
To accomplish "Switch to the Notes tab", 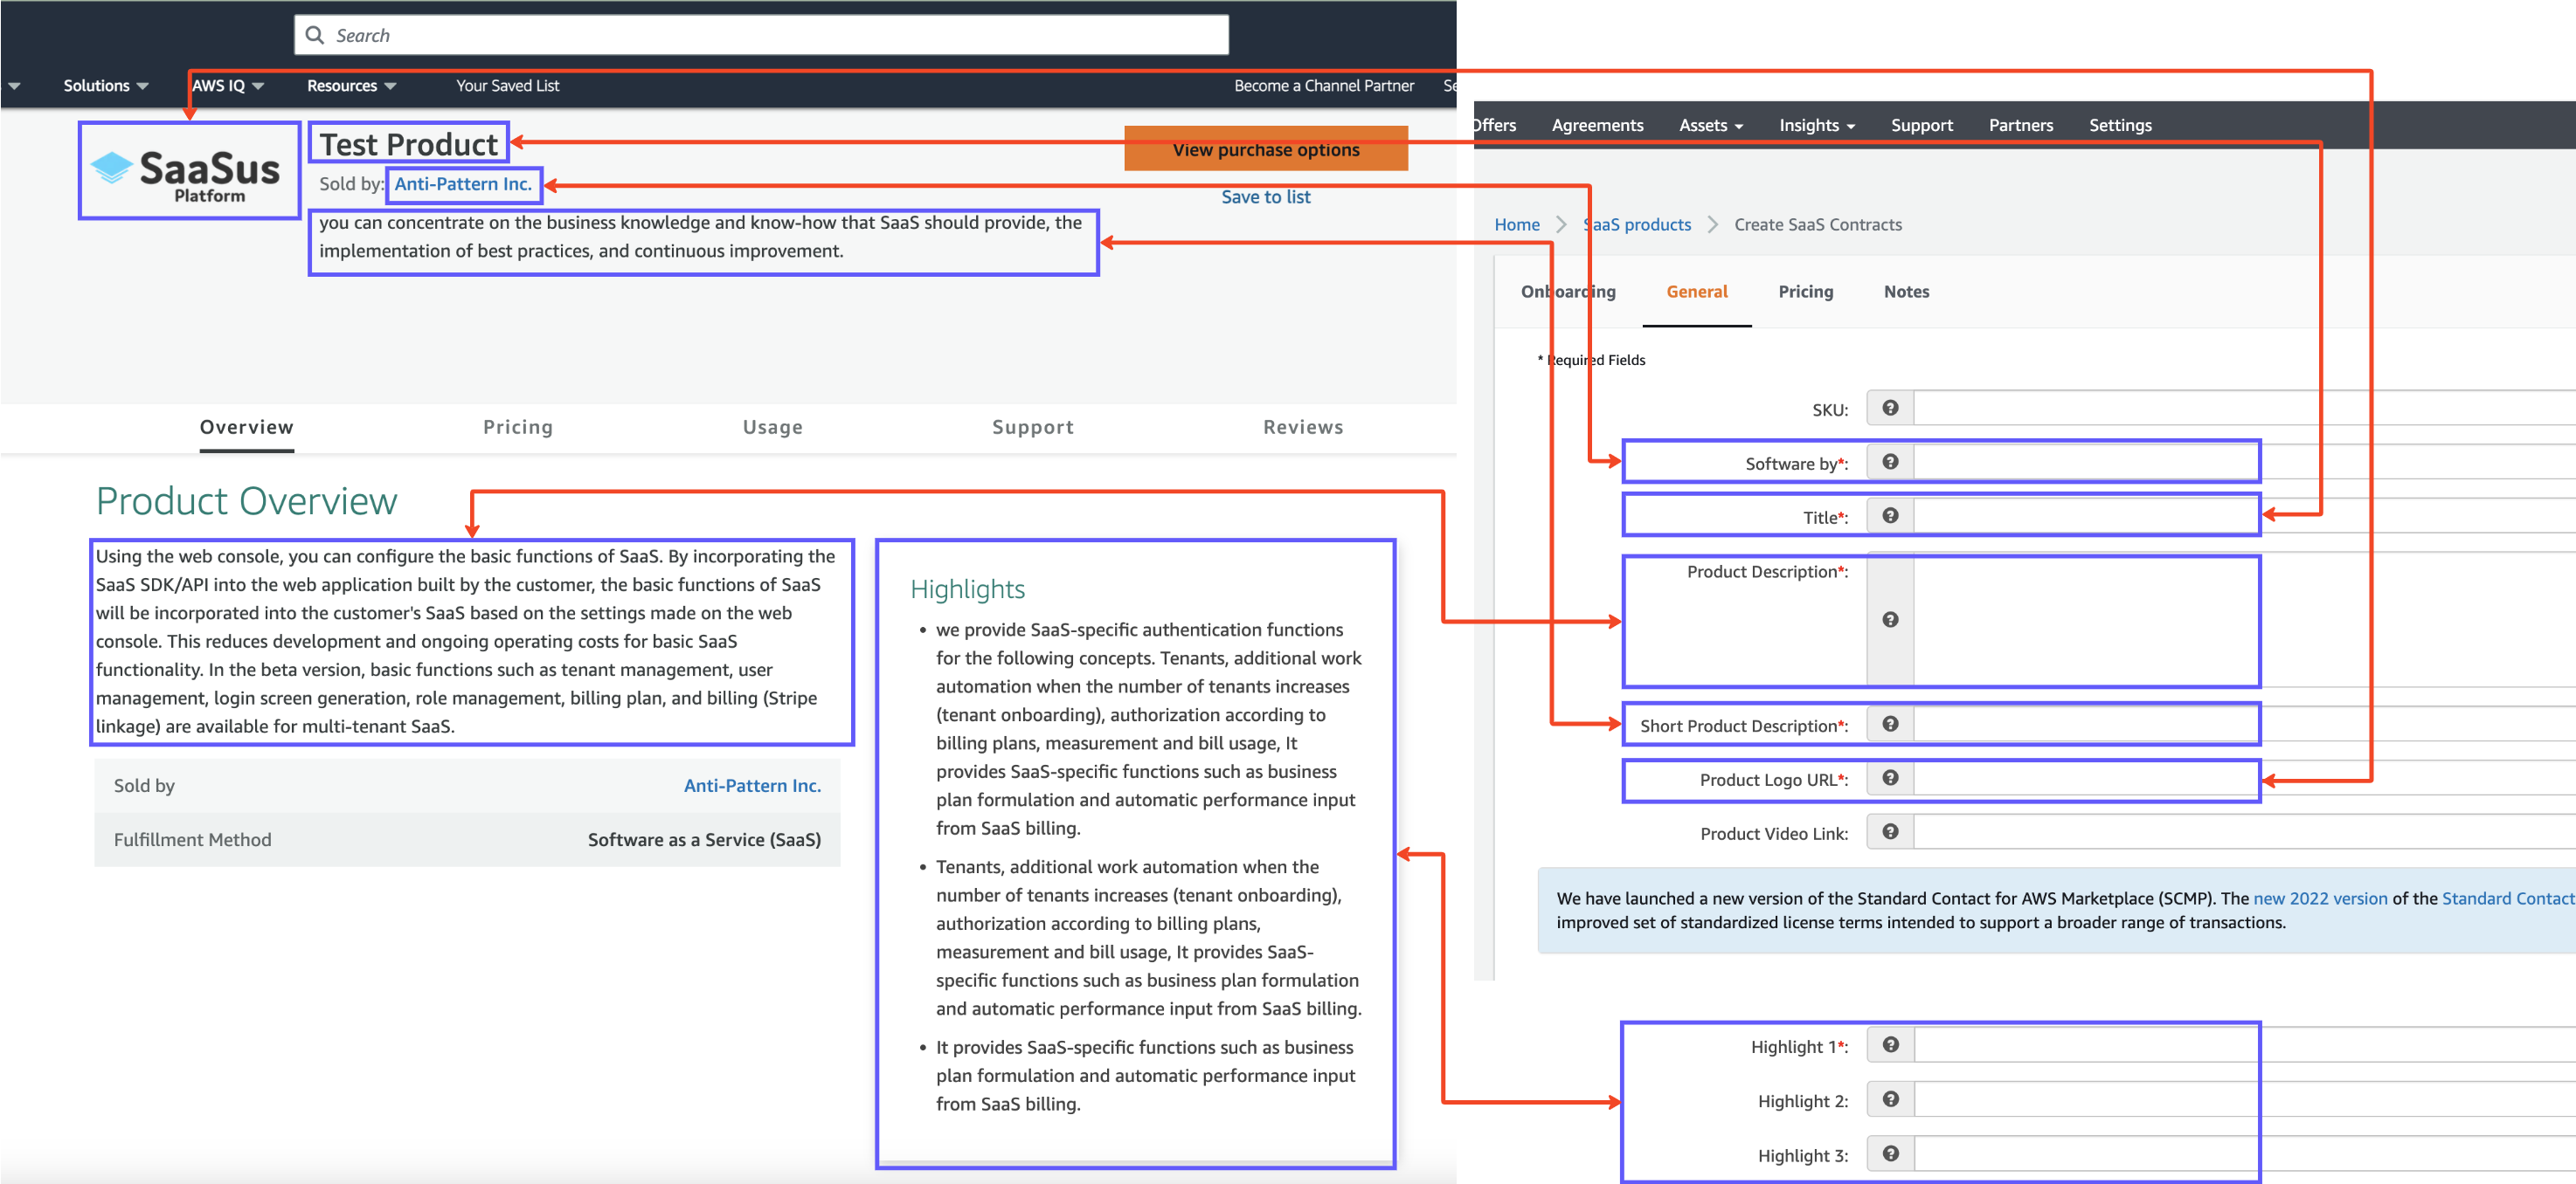I will click(1905, 292).
